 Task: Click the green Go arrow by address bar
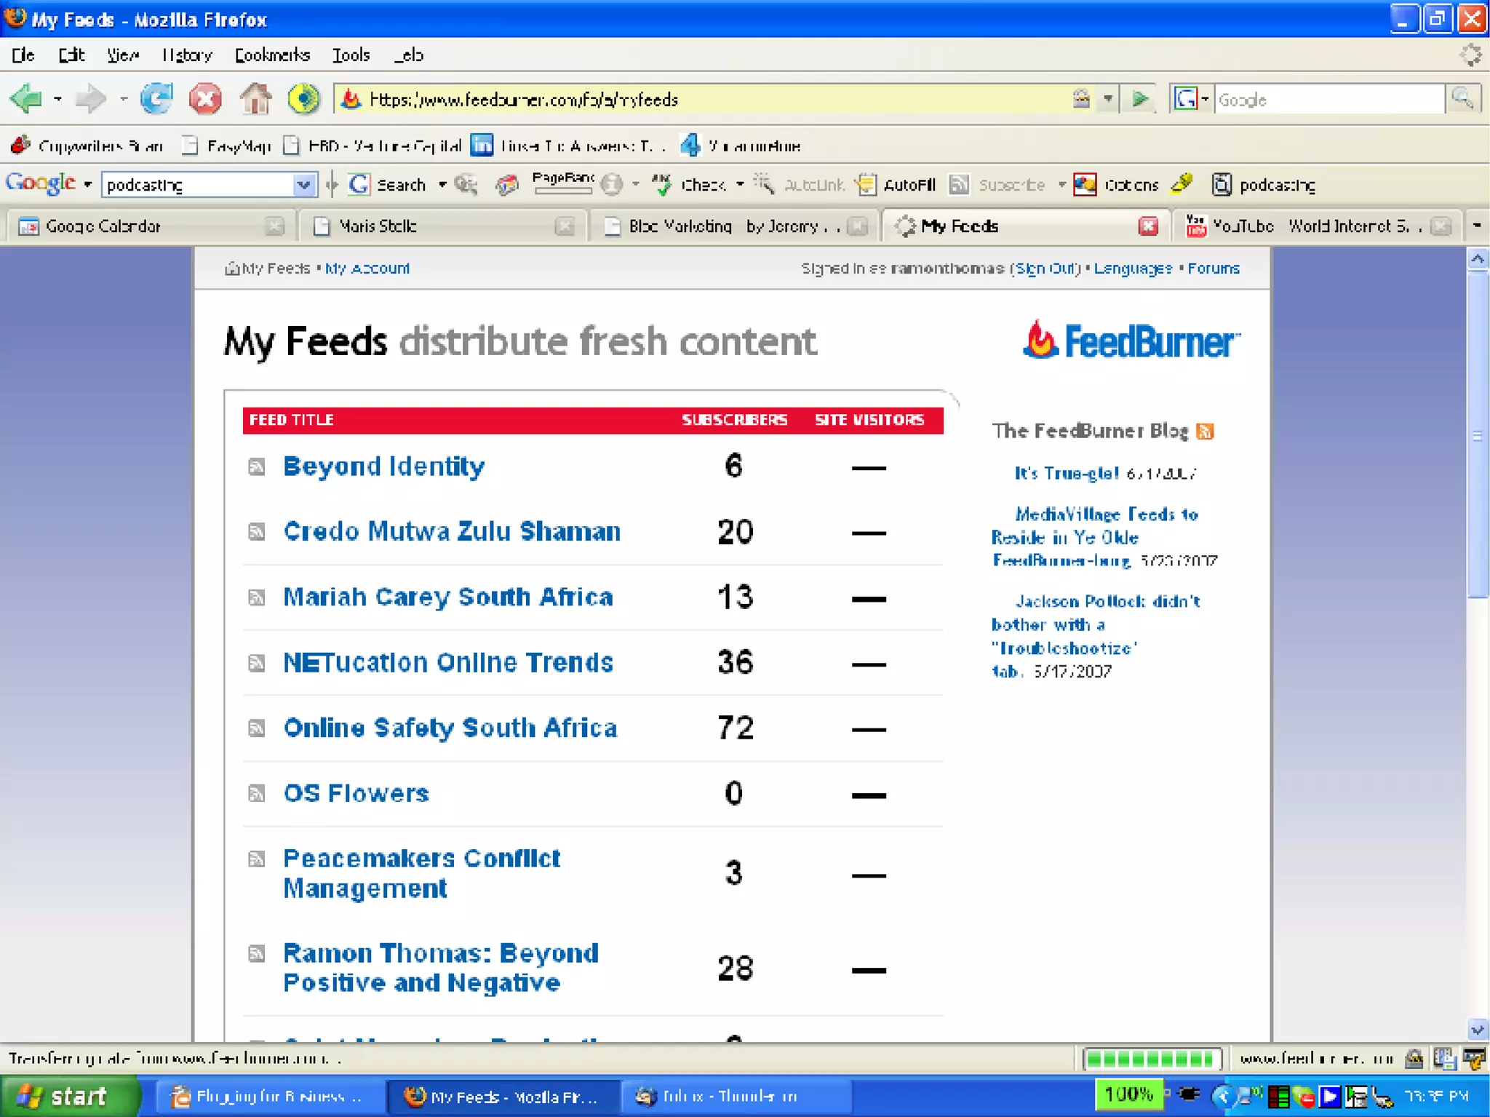[x=1140, y=99]
